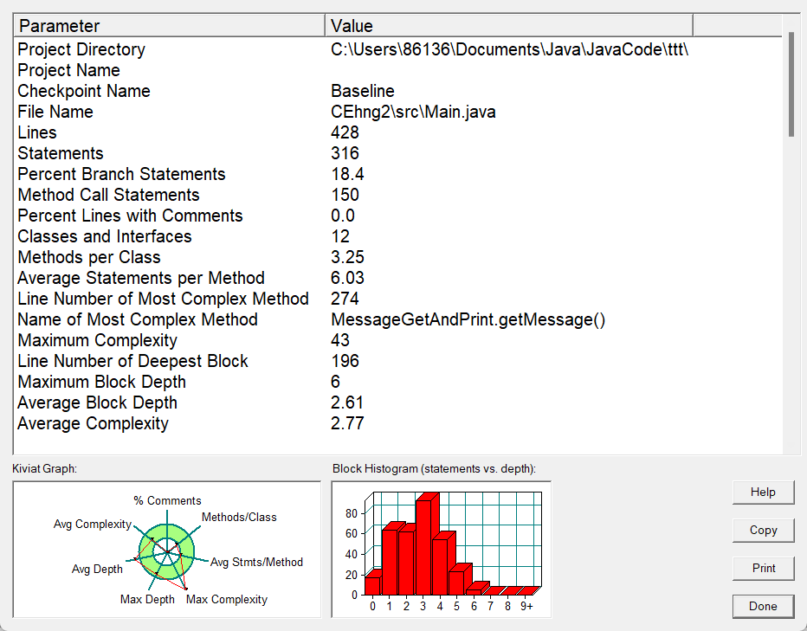Click the value 6.03
807x631 pixels.
point(347,278)
